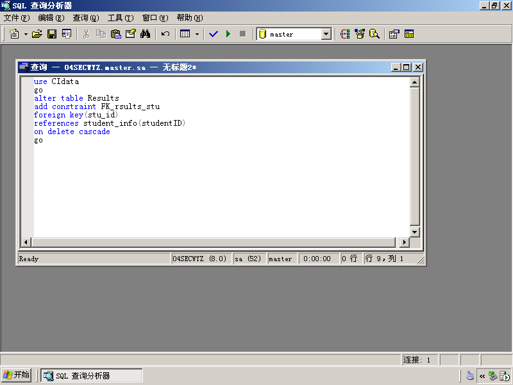The width and height of the screenshot is (513, 385).
Task: Open the 编辑(E) menu
Action: click(51, 18)
